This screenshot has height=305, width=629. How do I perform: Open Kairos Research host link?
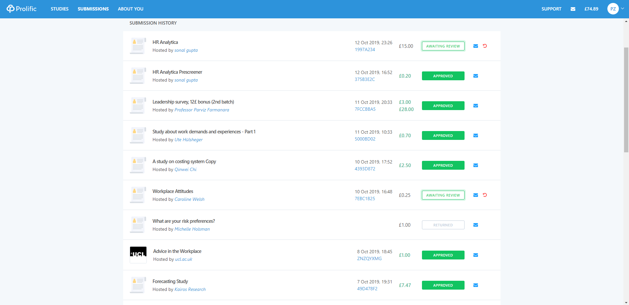tap(190, 290)
